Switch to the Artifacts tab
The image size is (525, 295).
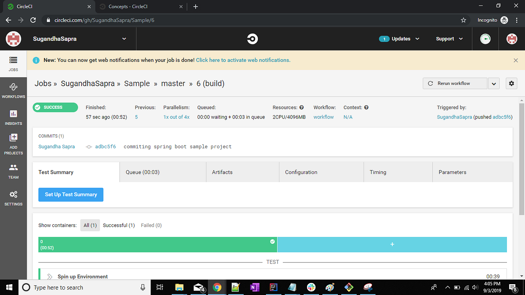tap(222, 172)
